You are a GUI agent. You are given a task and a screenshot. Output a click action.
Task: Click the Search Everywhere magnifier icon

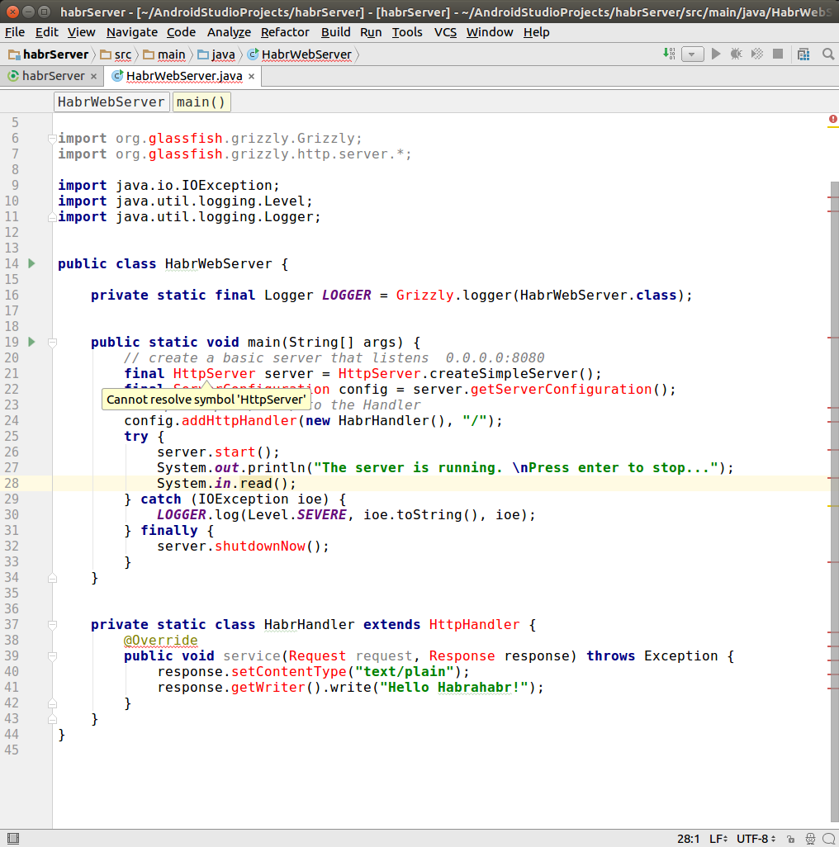(x=827, y=54)
